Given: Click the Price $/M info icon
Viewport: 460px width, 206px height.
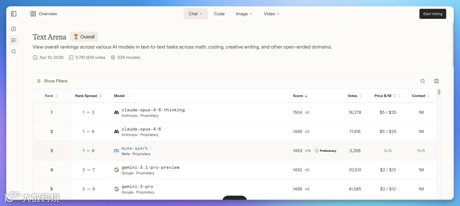Looking at the screenshot, I should coord(394,96).
